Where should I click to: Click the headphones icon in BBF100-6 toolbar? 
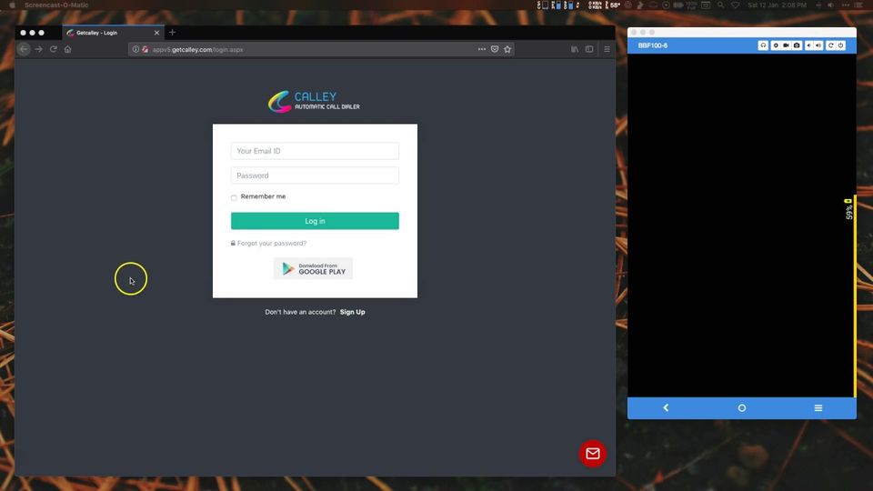pyautogui.click(x=763, y=45)
